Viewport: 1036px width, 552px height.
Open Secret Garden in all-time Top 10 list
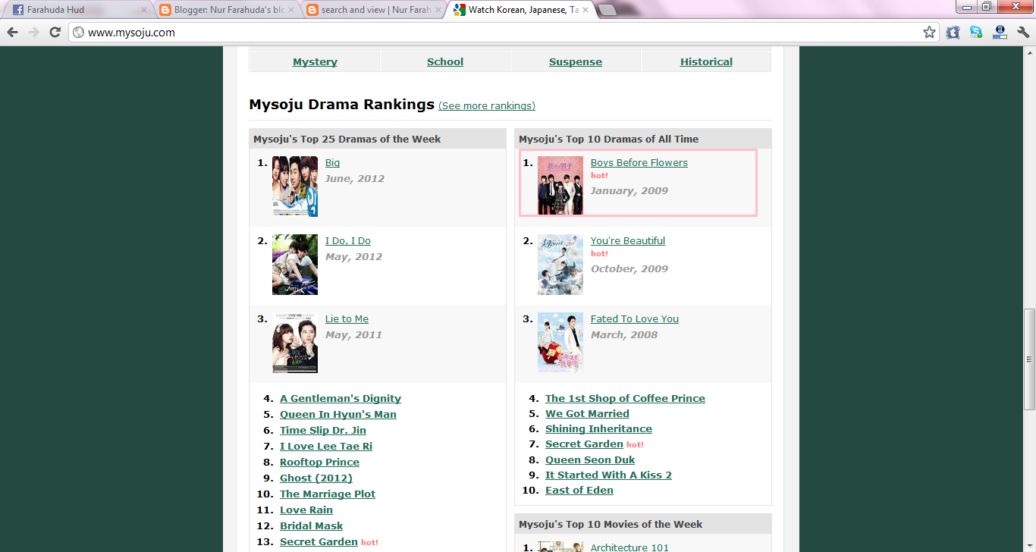(584, 444)
